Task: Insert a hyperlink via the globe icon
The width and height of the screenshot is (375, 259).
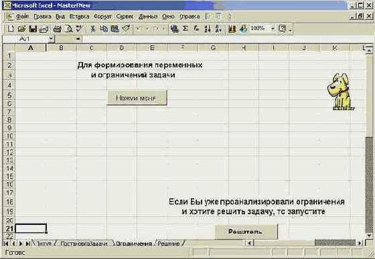Action: pos(175,29)
